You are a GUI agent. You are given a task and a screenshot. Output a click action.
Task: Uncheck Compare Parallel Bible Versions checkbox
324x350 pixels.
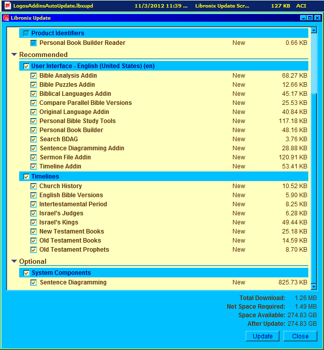[33, 103]
